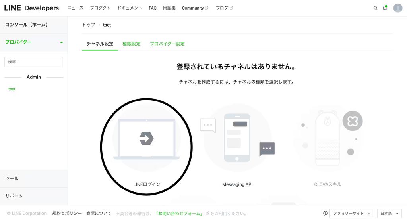Open the search magnifier icon
This screenshot has height=222, width=407.
(x=375, y=8)
